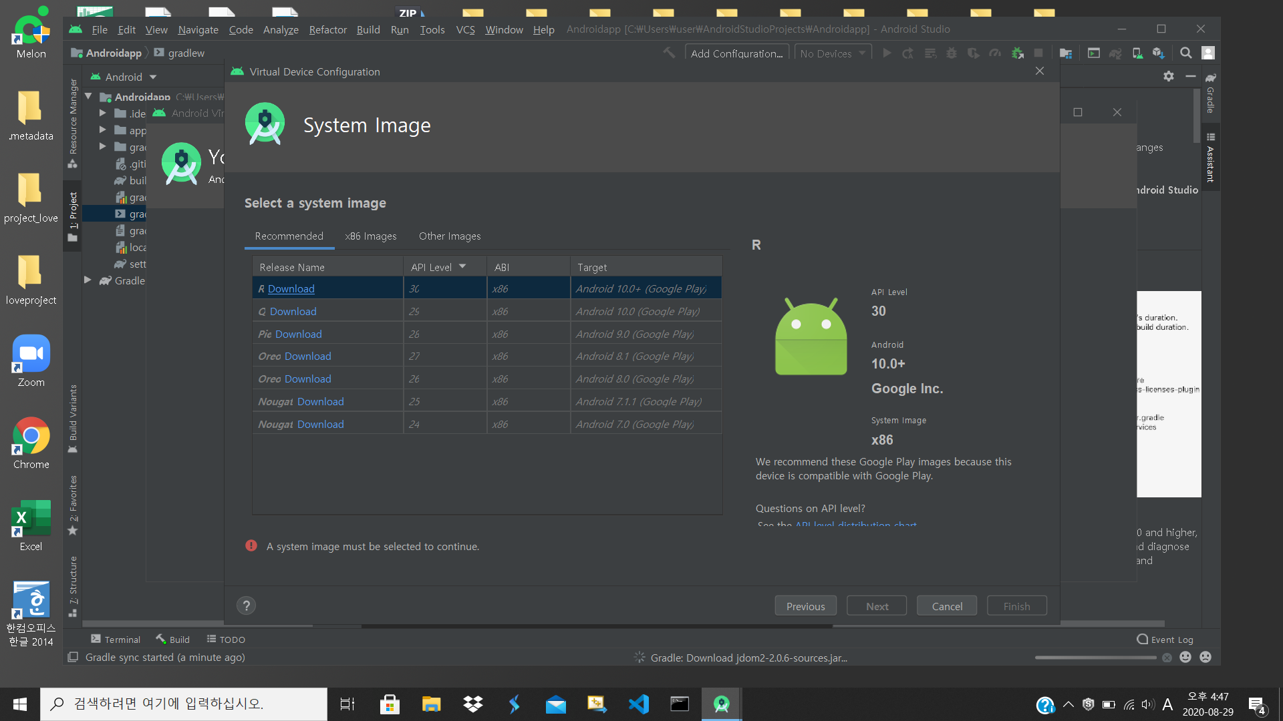Open the Refactor menu

click(x=327, y=29)
